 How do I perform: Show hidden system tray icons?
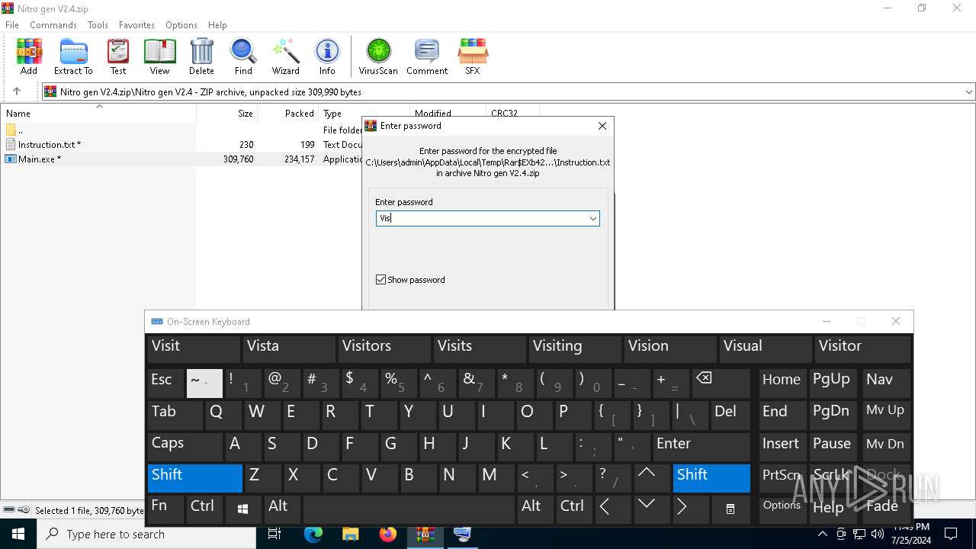tap(822, 534)
